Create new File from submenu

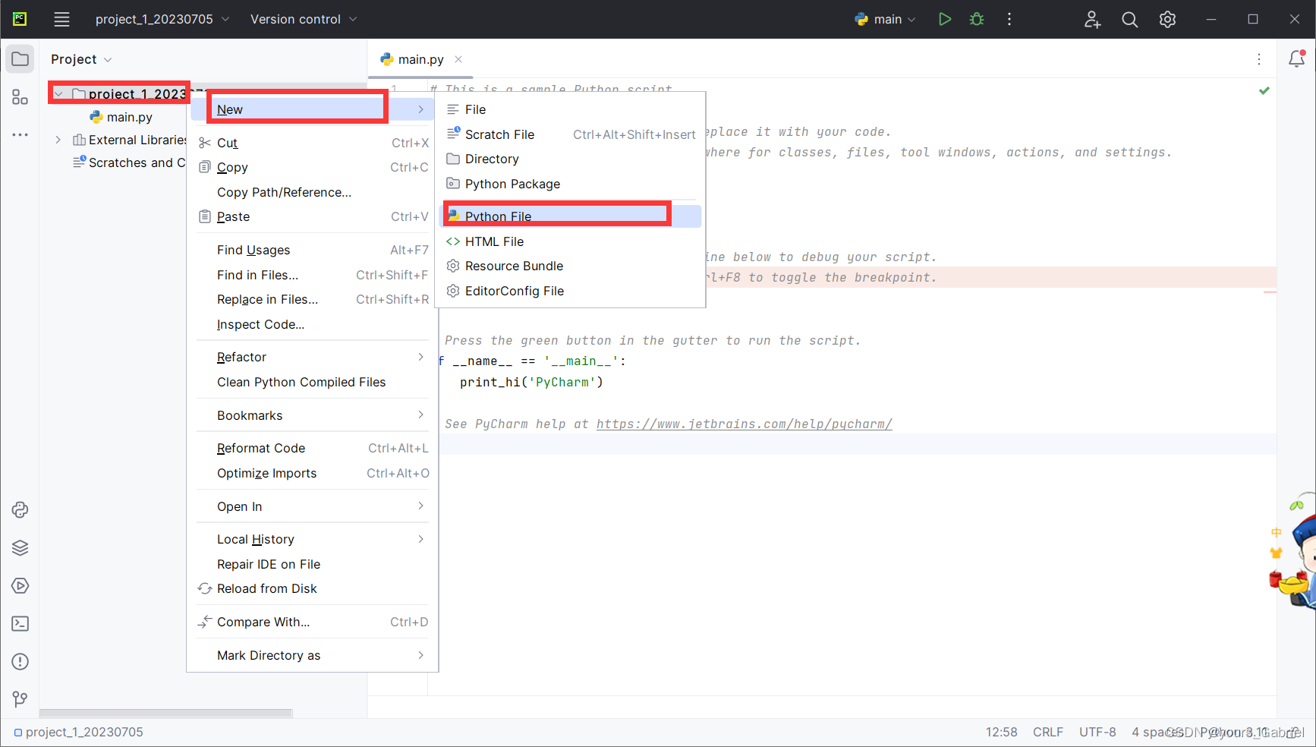(x=571, y=109)
